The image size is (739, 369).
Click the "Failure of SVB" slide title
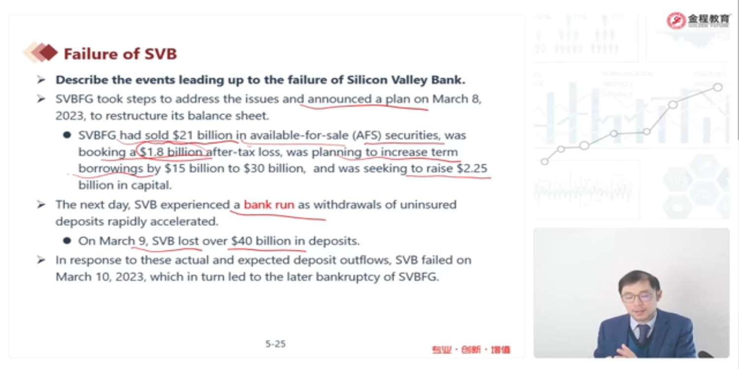[120, 54]
